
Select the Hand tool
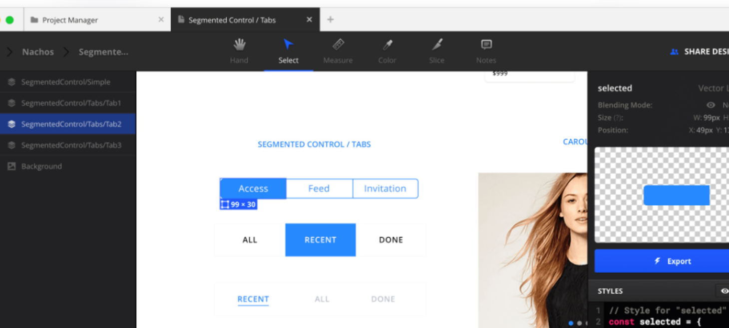[239, 51]
